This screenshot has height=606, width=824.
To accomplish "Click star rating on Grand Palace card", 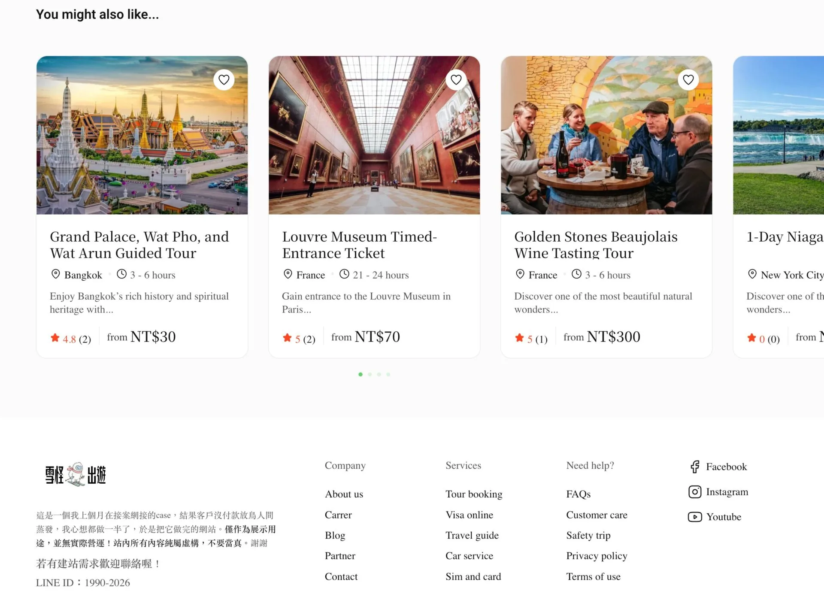I will (x=55, y=338).
